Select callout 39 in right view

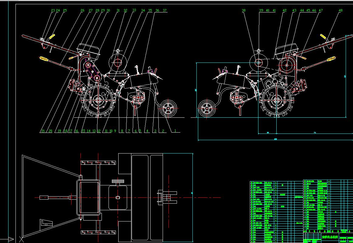tap(261, 10)
